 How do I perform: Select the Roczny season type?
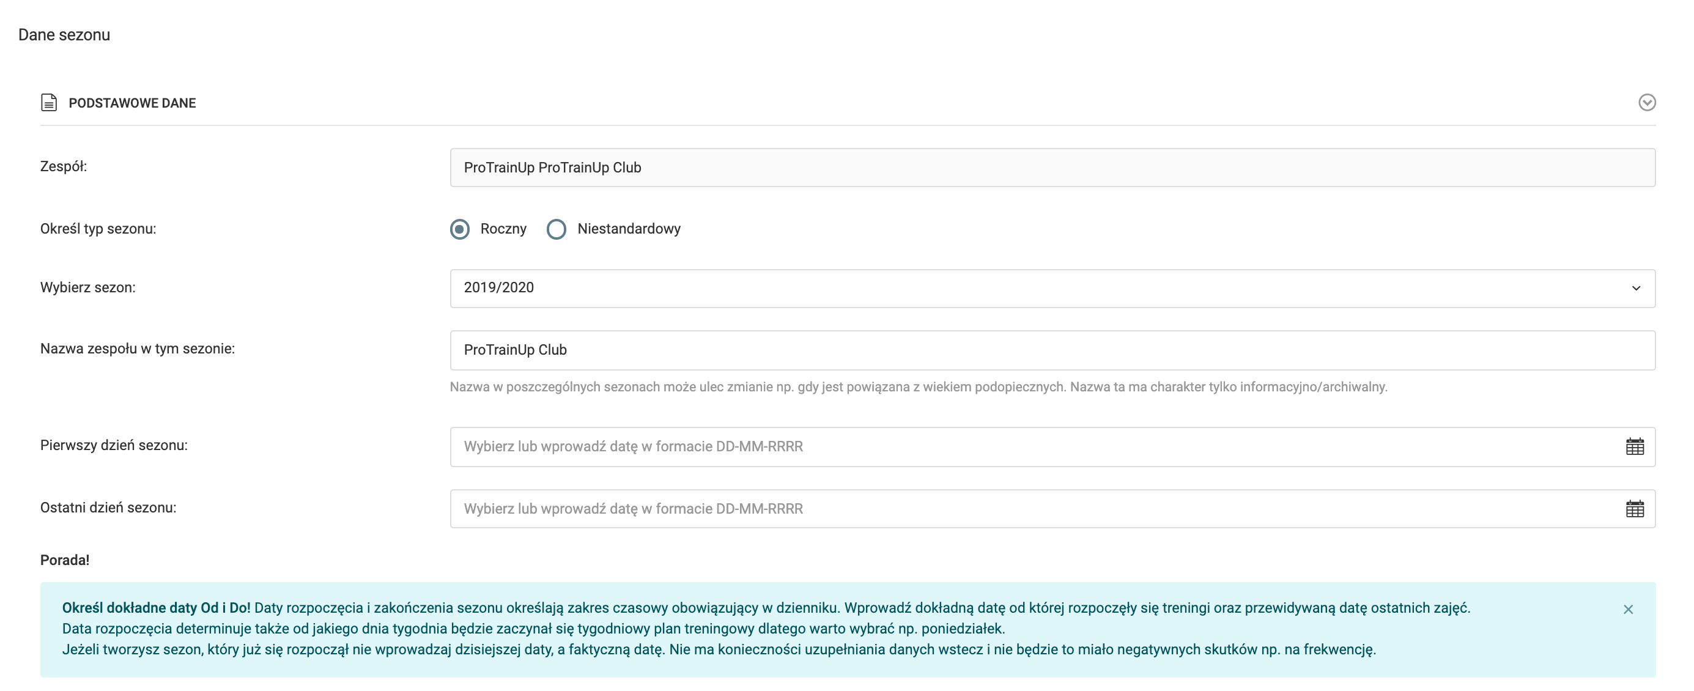(x=460, y=229)
